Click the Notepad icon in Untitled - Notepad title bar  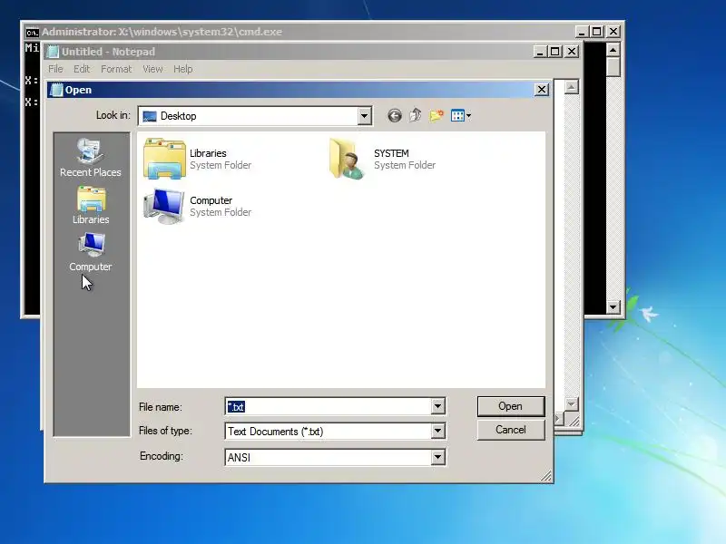click(x=54, y=52)
